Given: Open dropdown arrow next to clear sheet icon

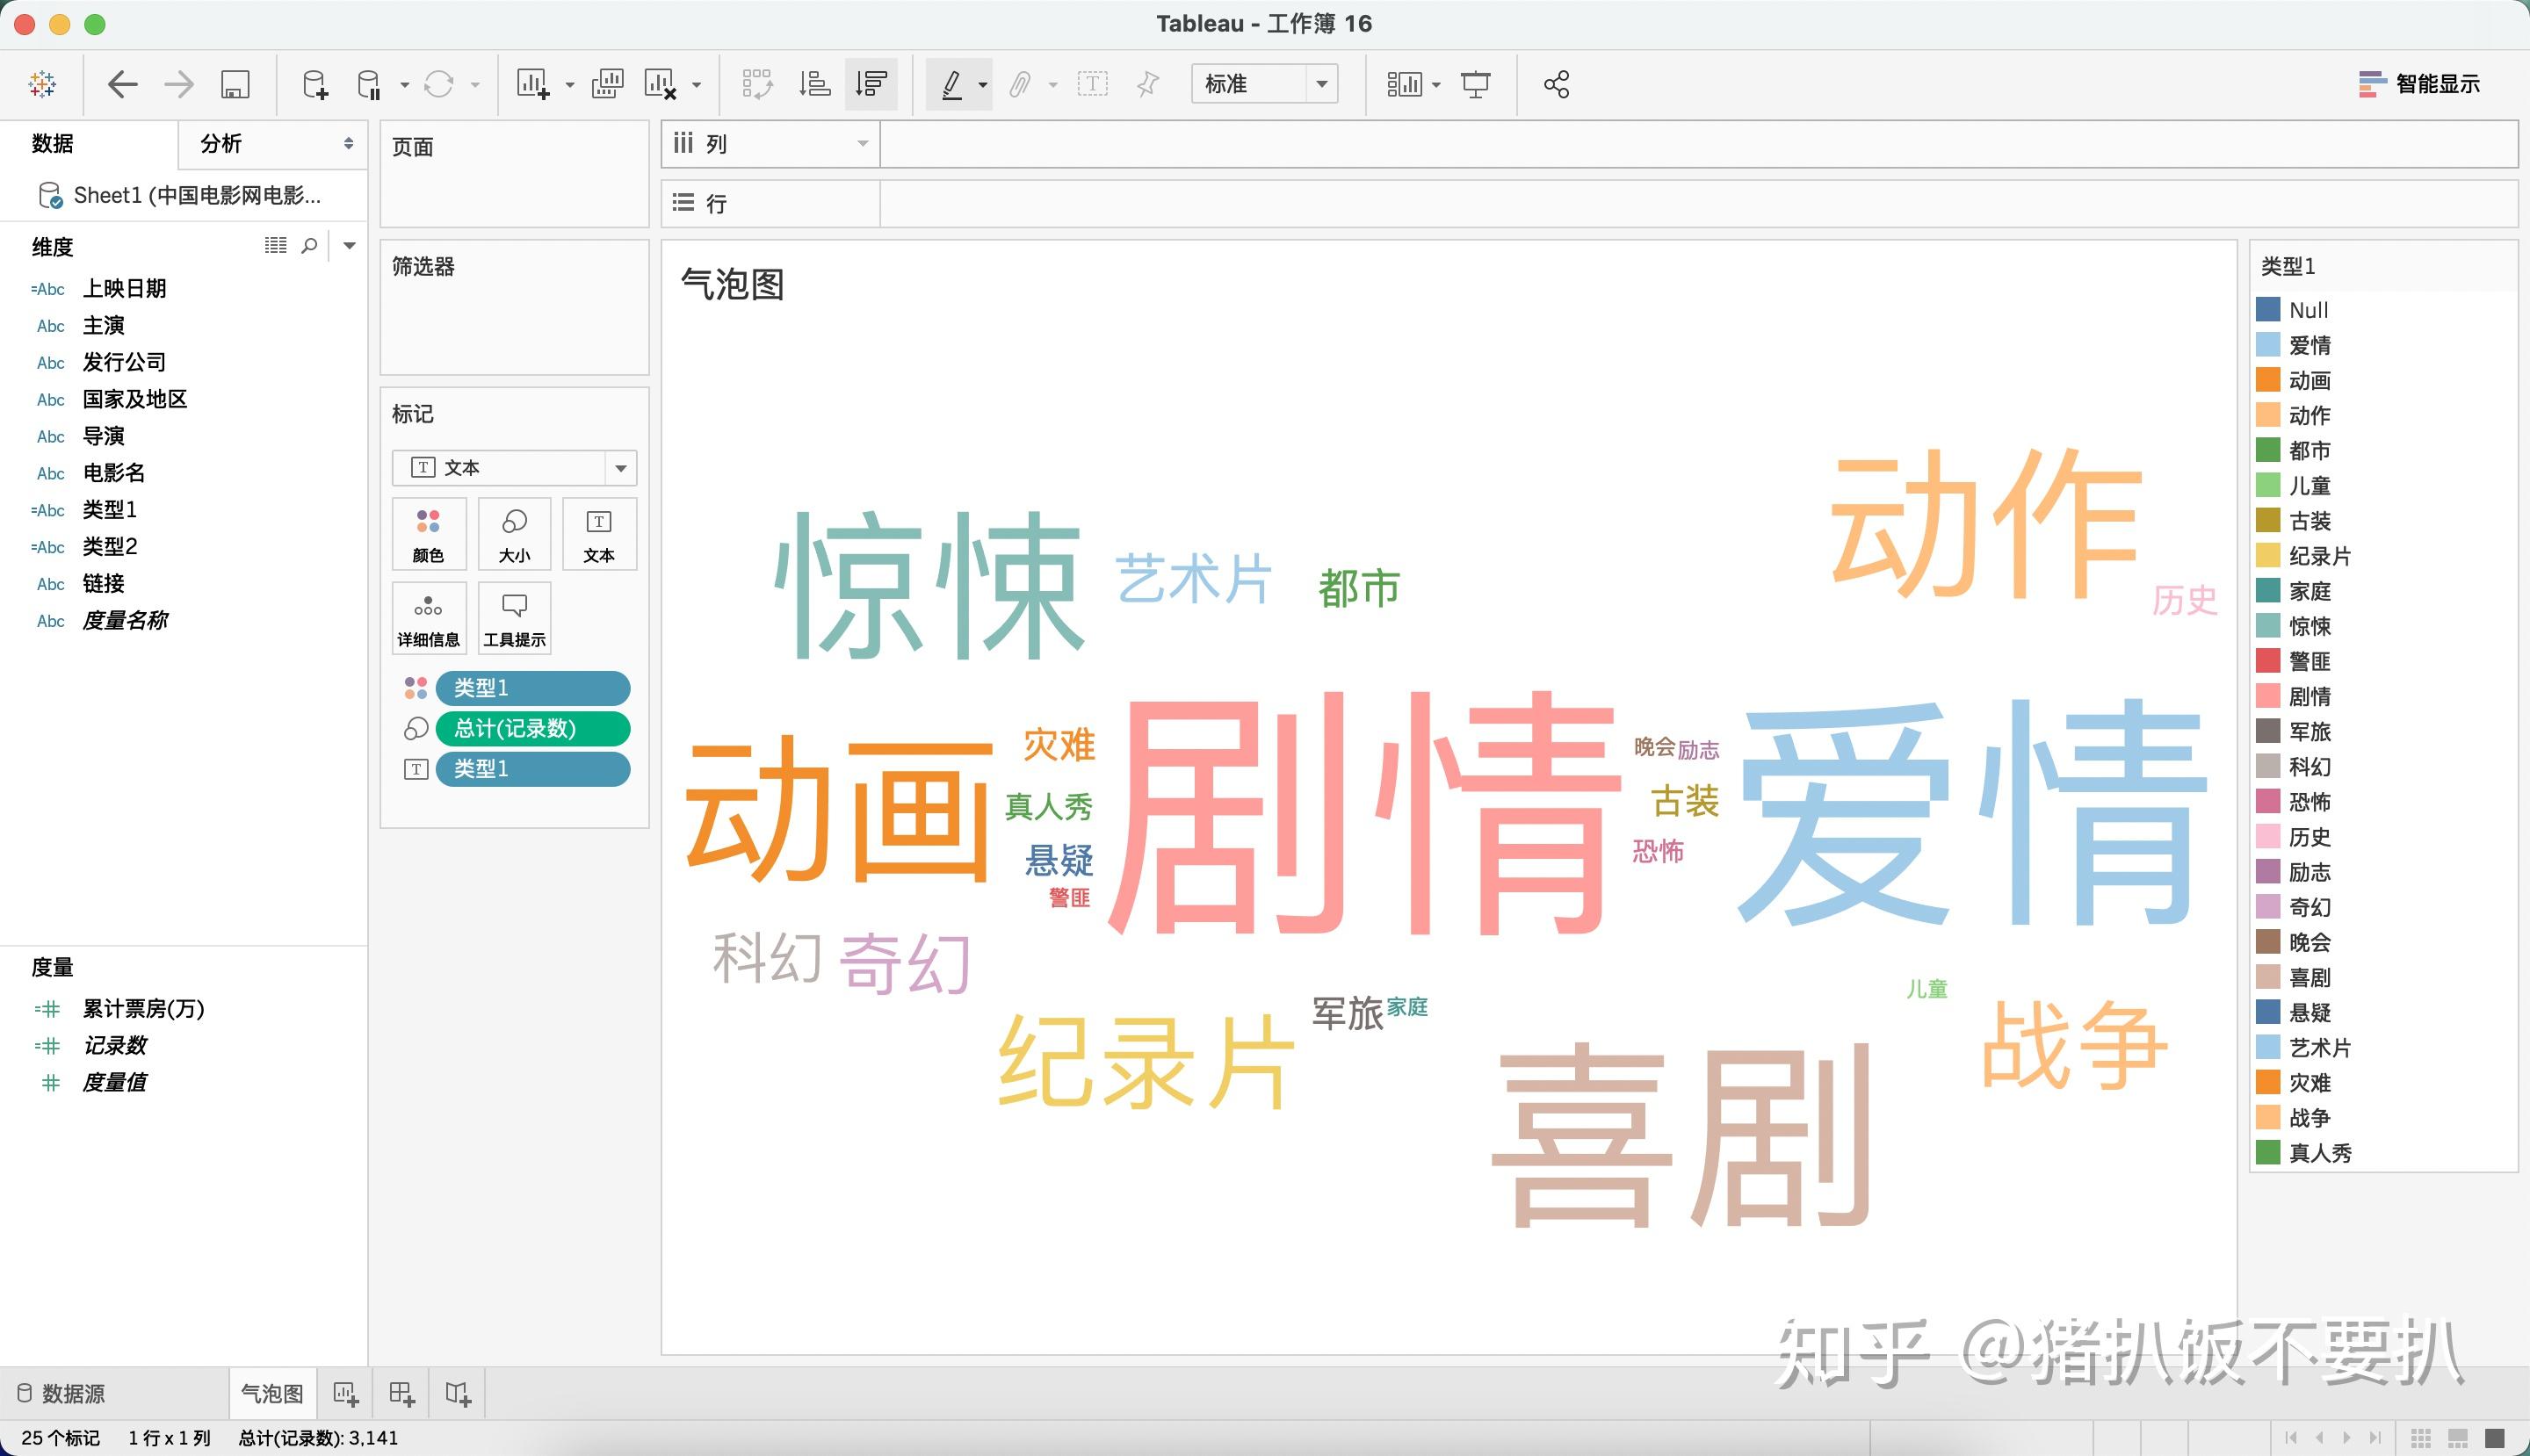Looking at the screenshot, I should (697, 85).
